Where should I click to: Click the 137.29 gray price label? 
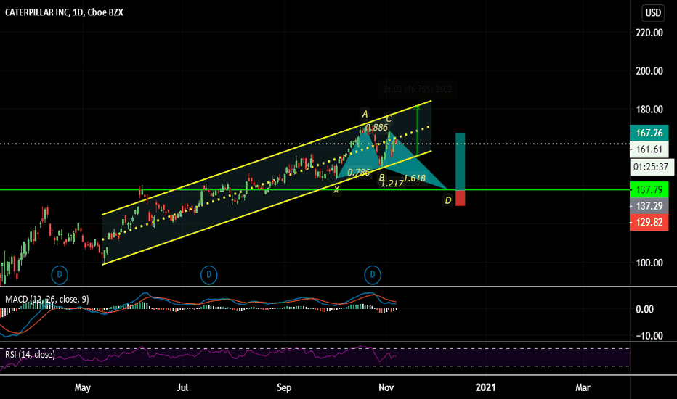click(x=649, y=206)
